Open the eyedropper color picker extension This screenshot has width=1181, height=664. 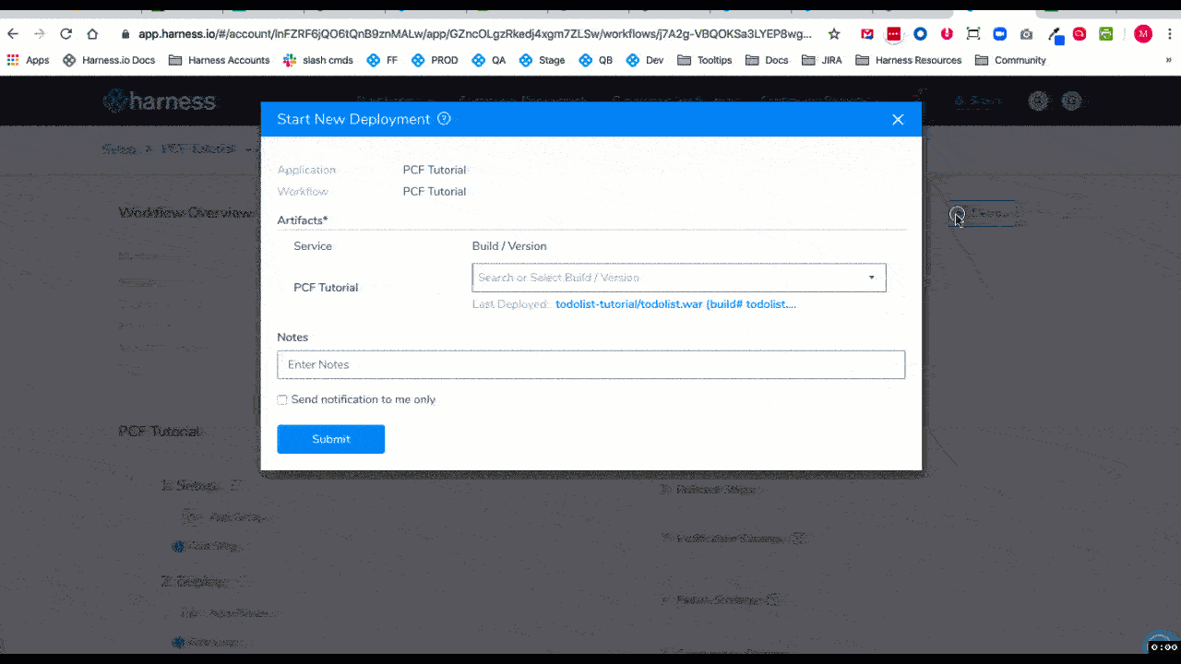coord(1055,35)
